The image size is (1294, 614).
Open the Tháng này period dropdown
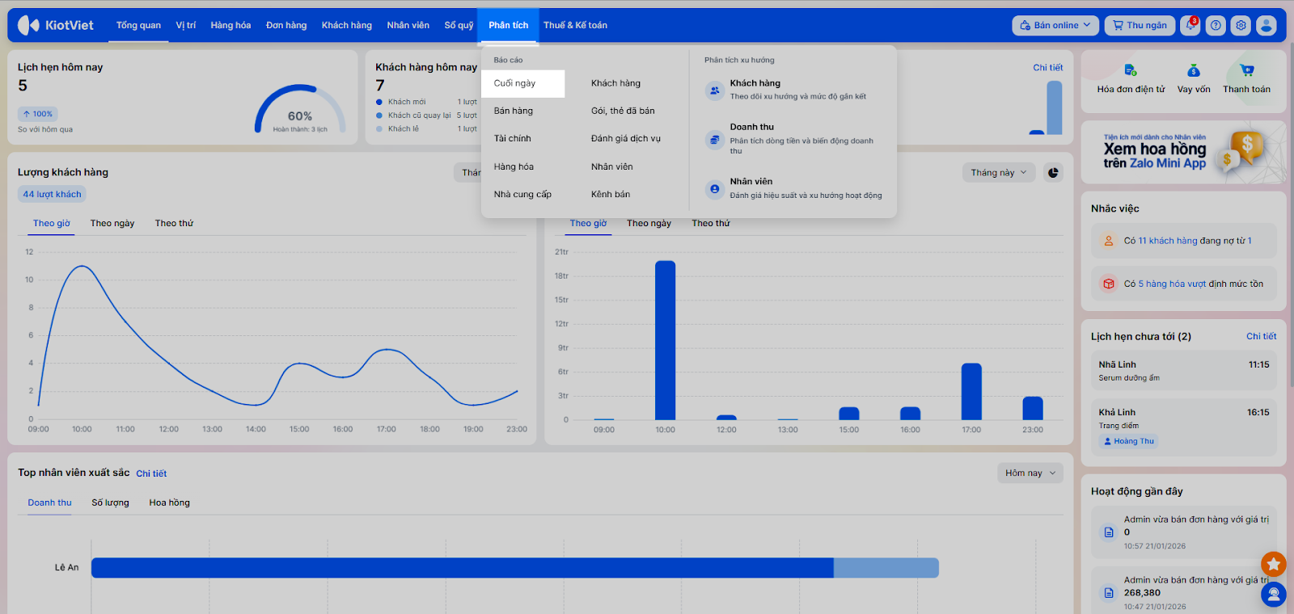(x=998, y=172)
